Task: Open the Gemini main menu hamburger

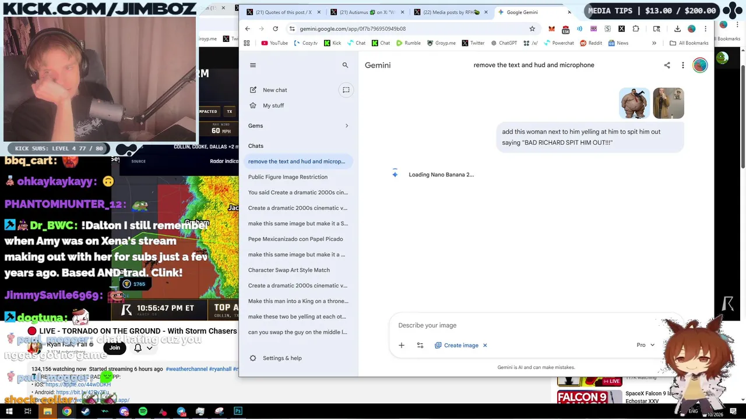Action: click(253, 65)
